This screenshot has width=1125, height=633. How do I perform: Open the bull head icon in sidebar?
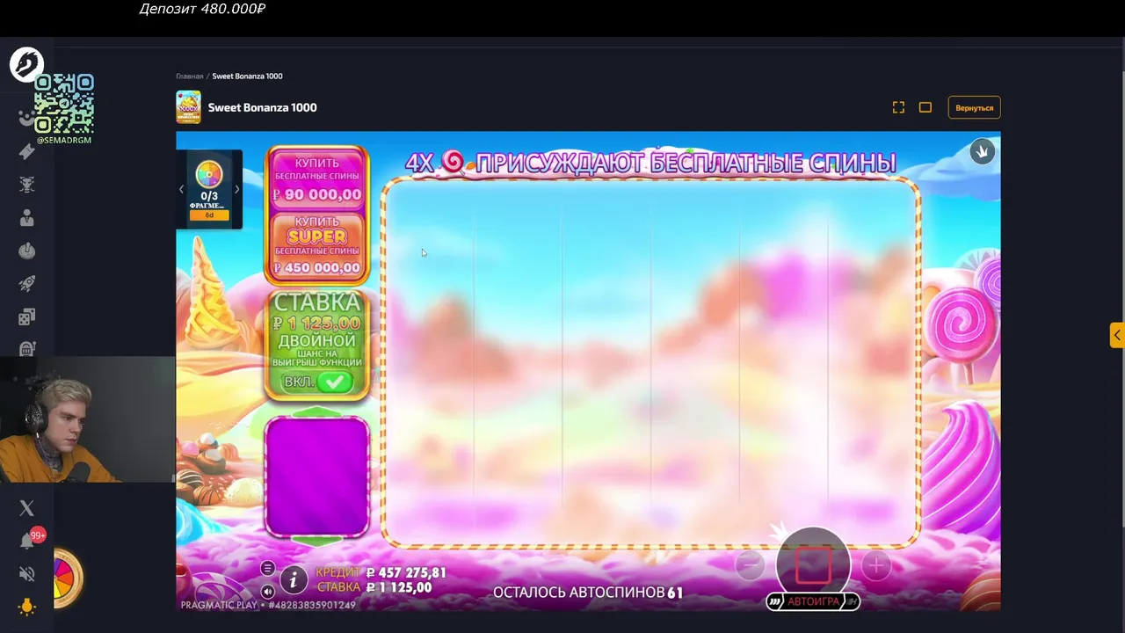point(26,185)
